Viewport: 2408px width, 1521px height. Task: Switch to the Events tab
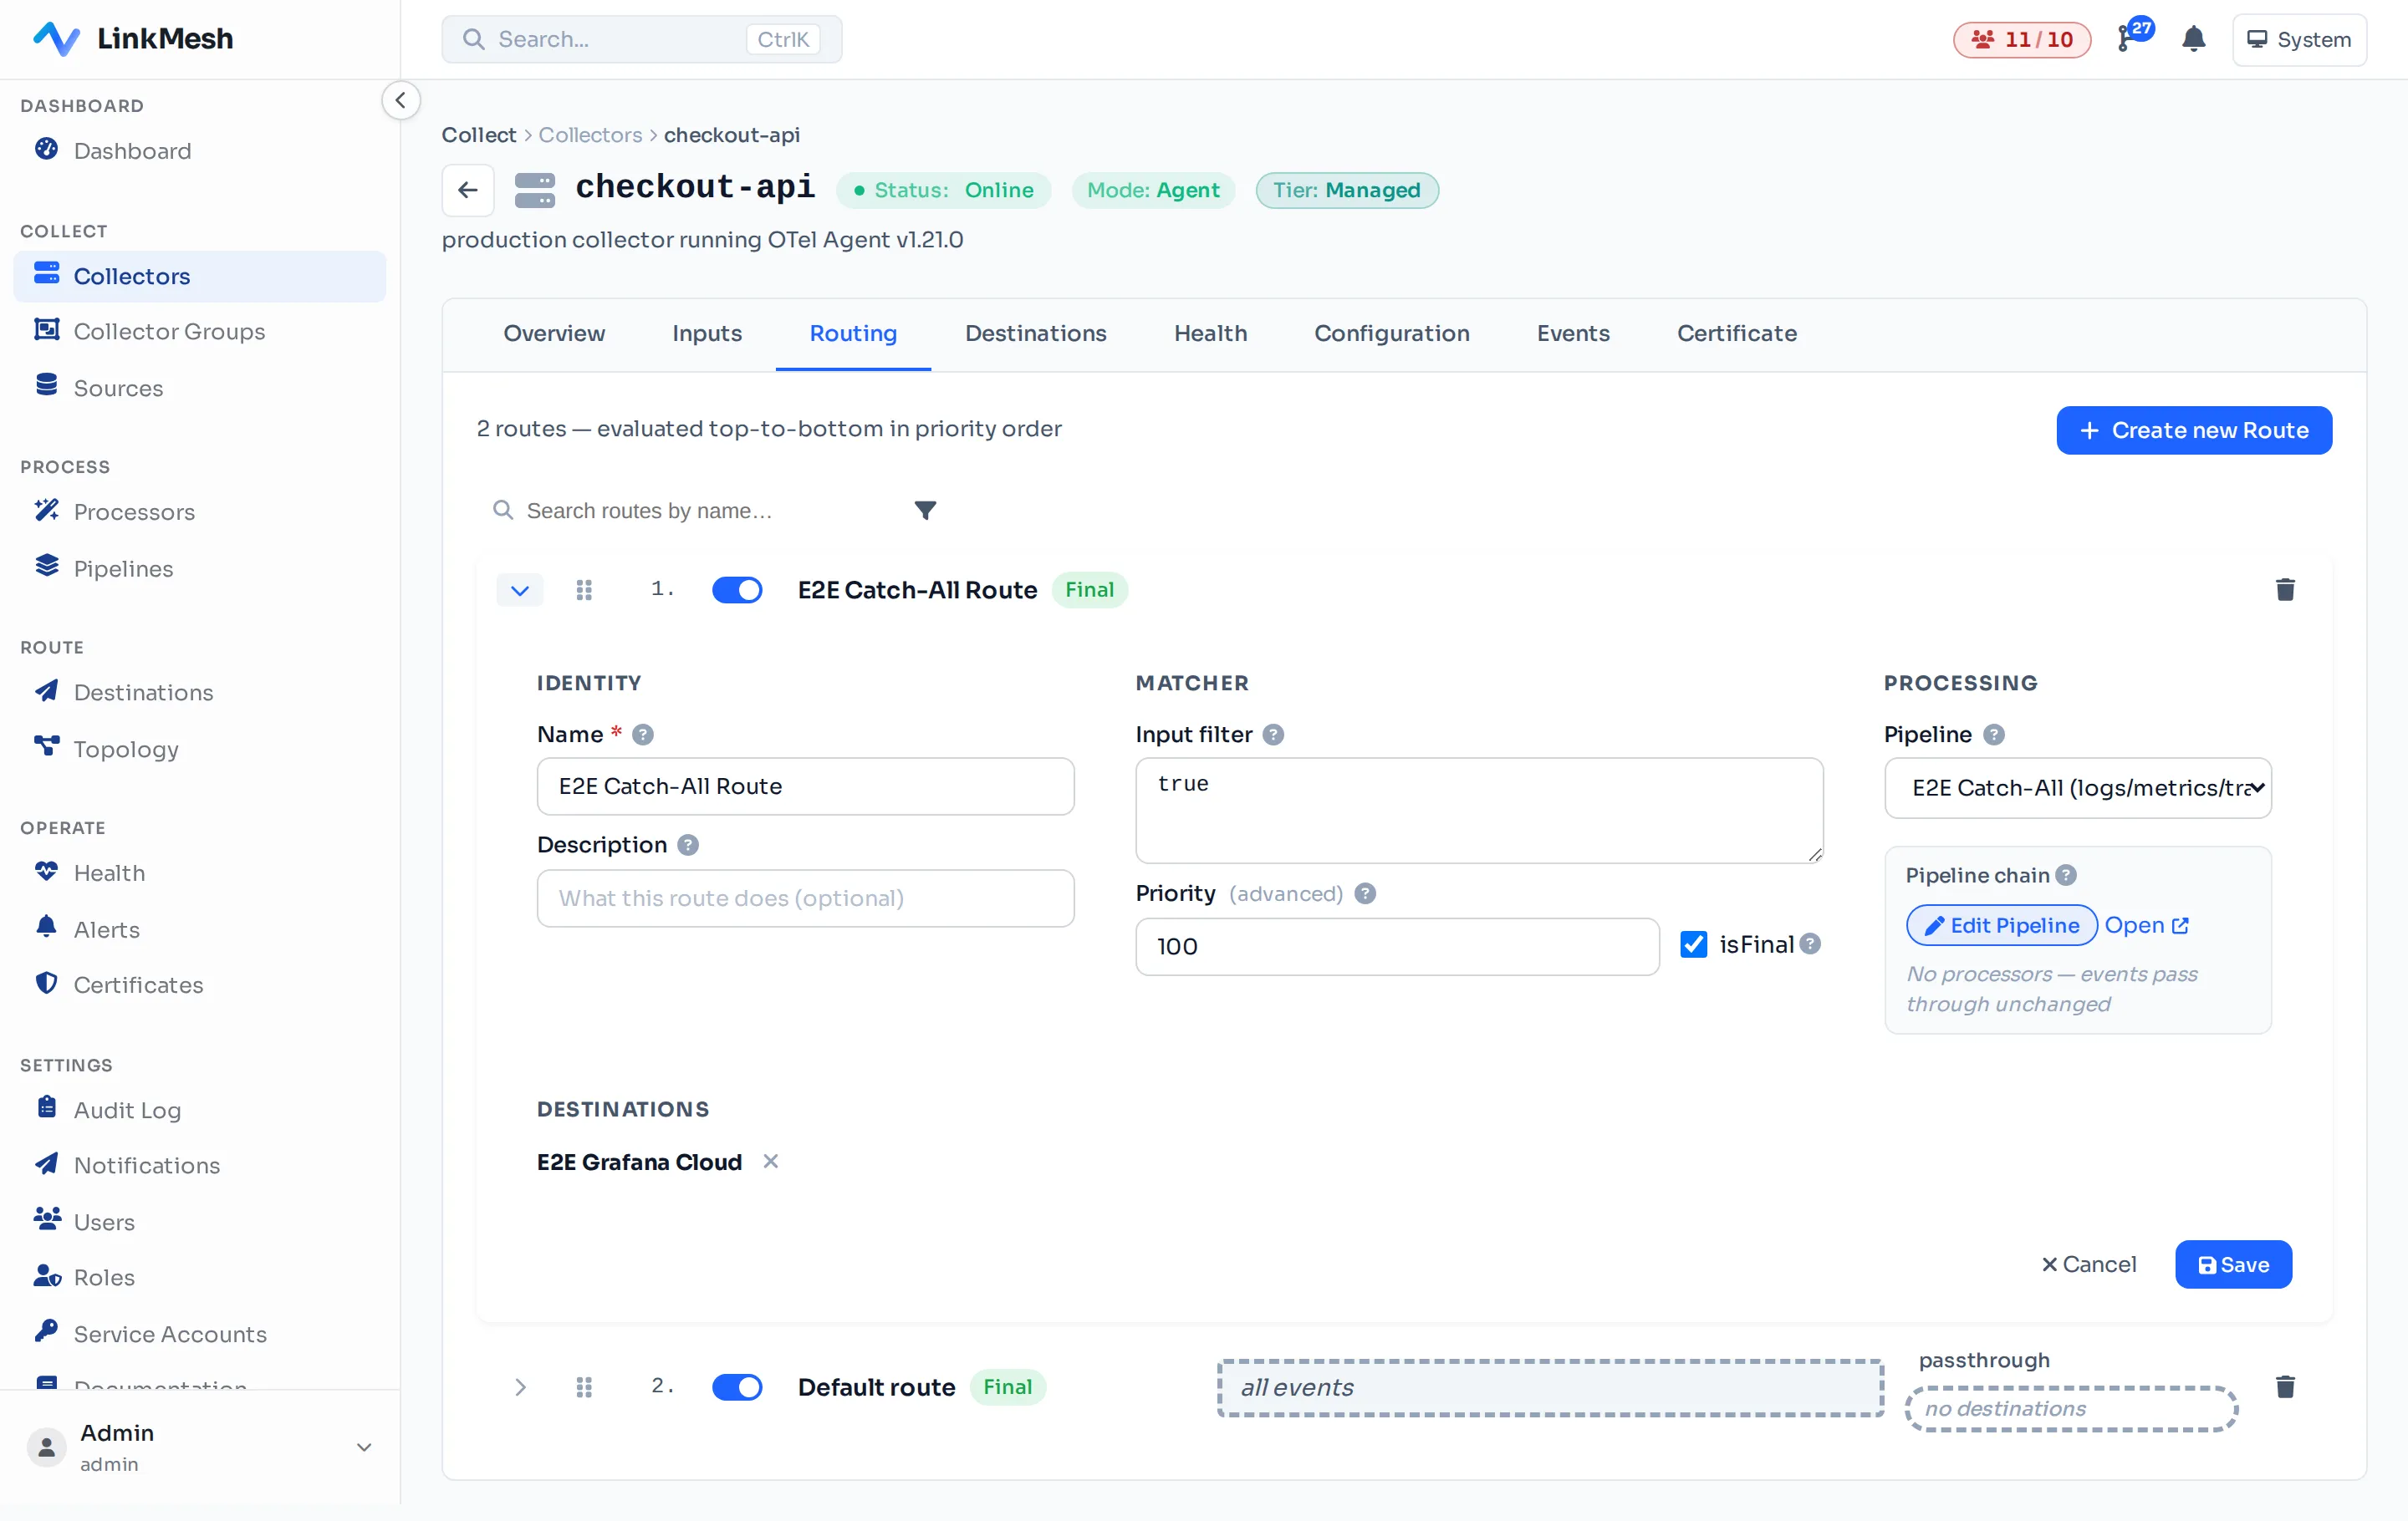(1572, 333)
